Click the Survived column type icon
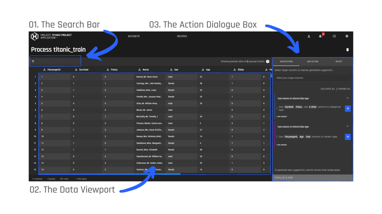Image resolution: width=382 pixels, height=214 pixels. [x=76, y=70]
